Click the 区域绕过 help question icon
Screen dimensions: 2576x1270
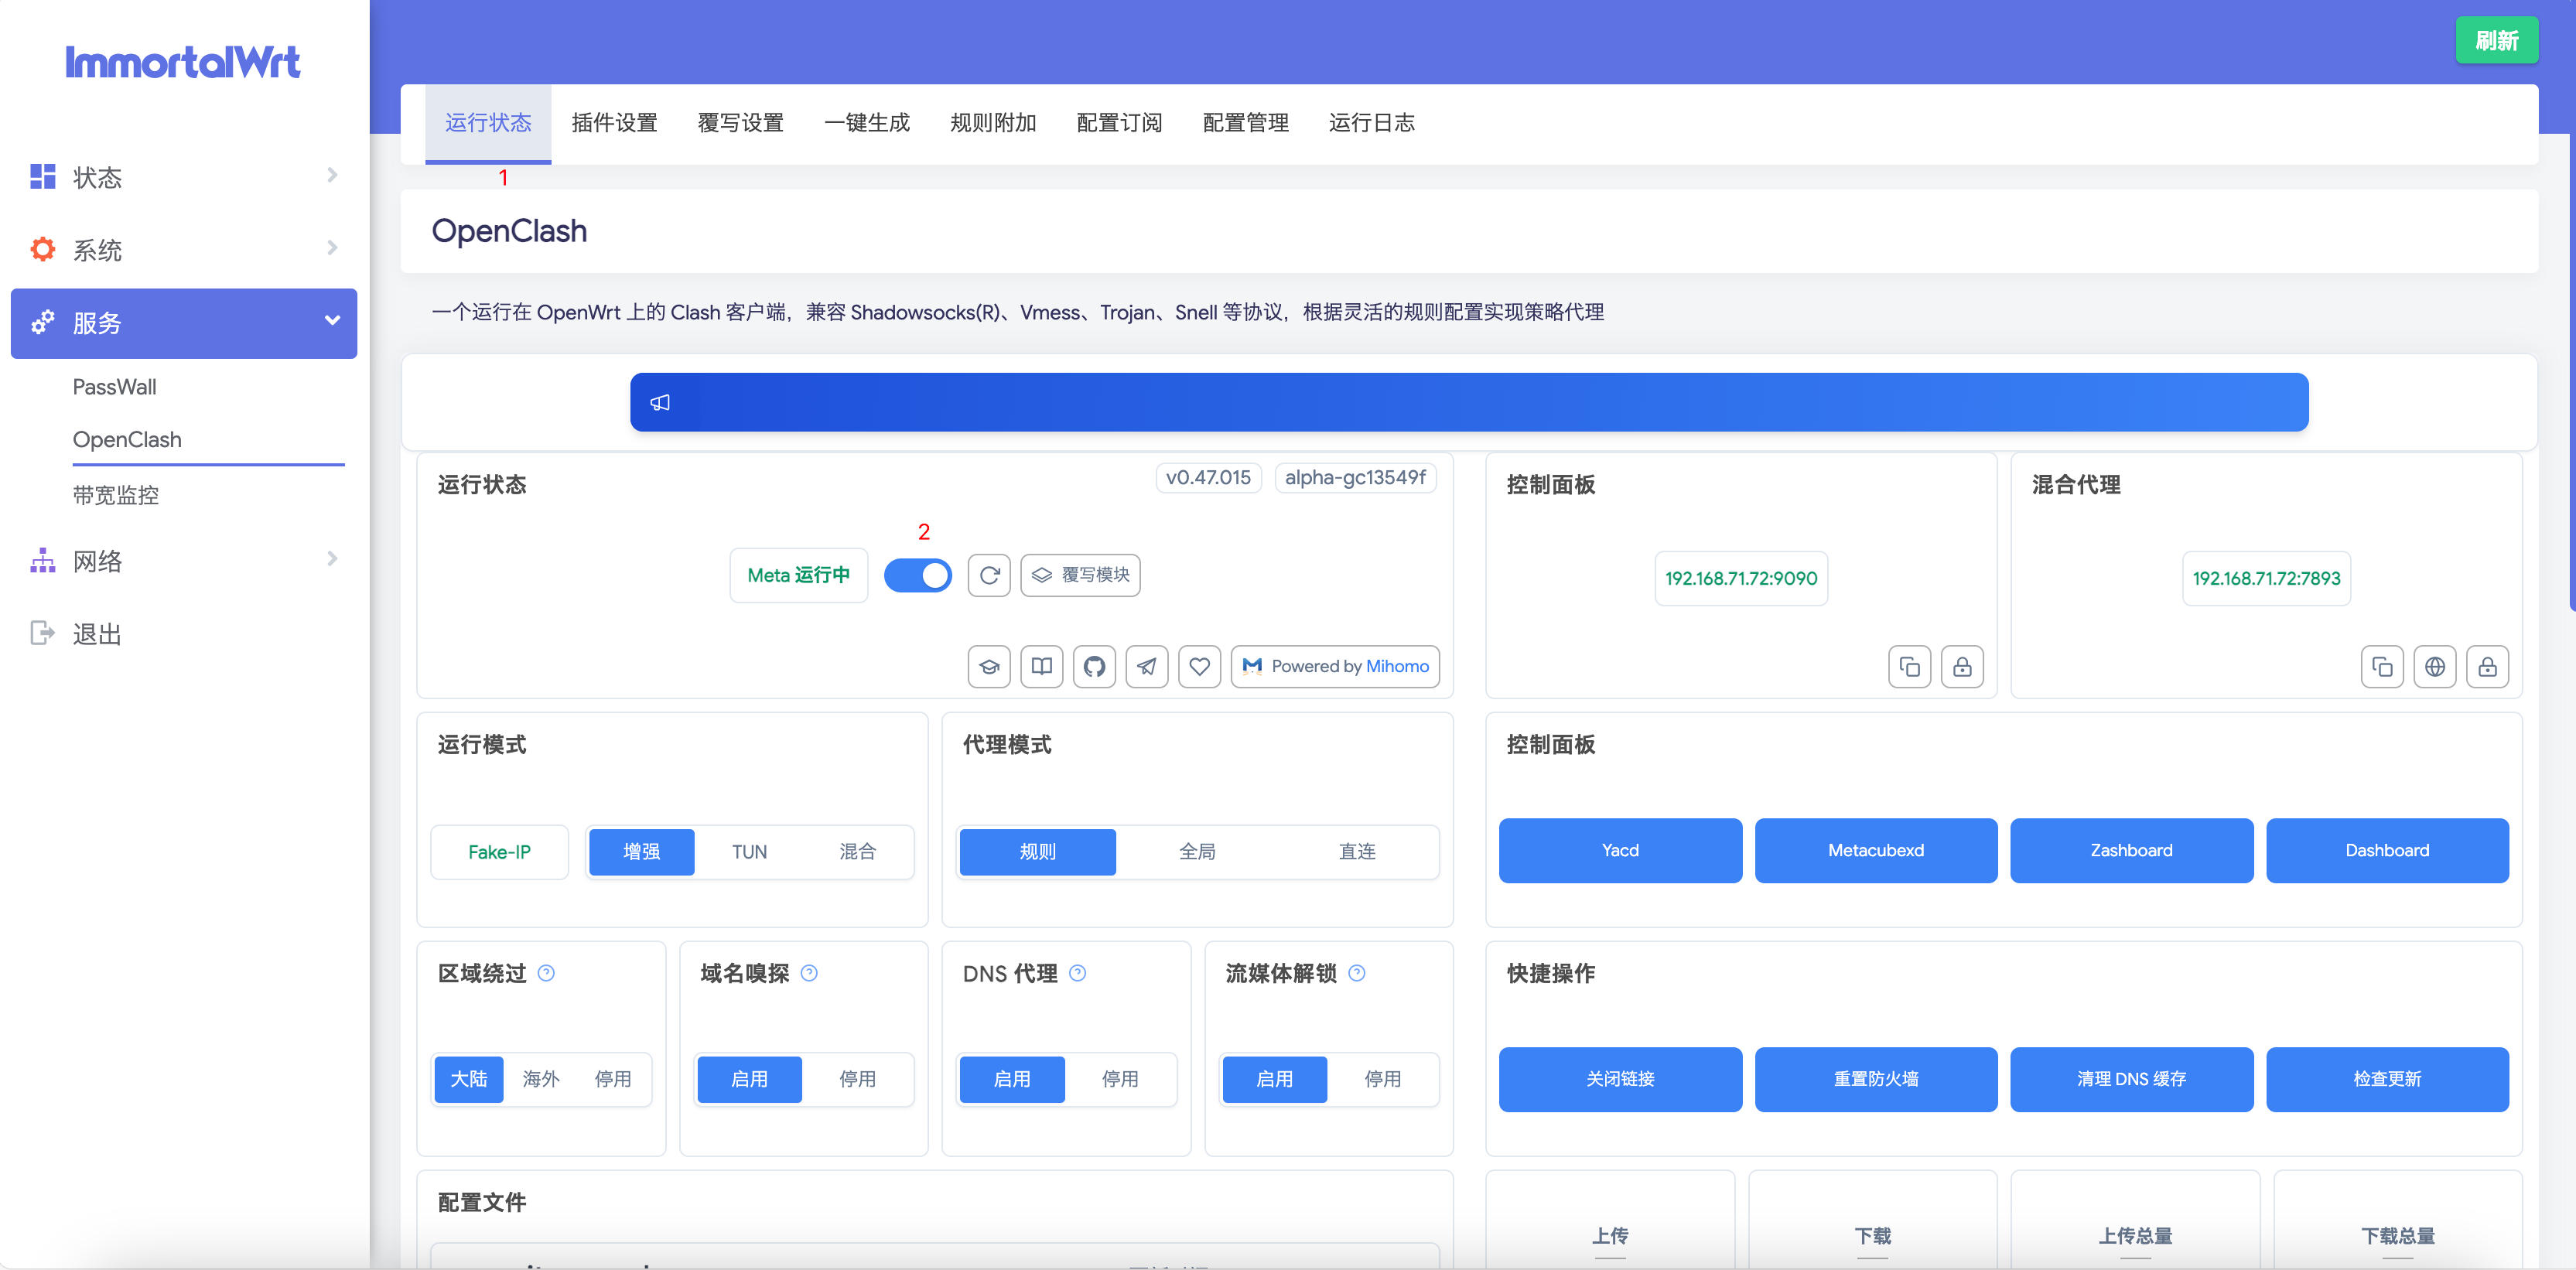pos(546,973)
